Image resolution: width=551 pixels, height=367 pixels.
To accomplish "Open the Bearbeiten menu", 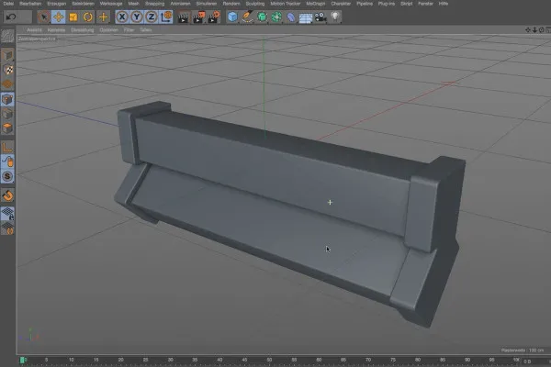I will pos(30,4).
